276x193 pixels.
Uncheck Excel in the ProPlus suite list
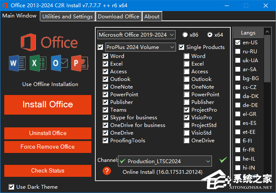[106, 64]
